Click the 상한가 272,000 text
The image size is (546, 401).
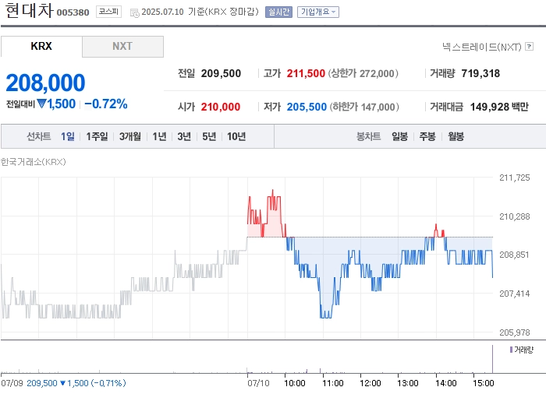[363, 73]
